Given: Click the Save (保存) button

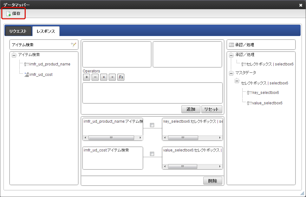Looking at the screenshot, I should click(13, 13).
